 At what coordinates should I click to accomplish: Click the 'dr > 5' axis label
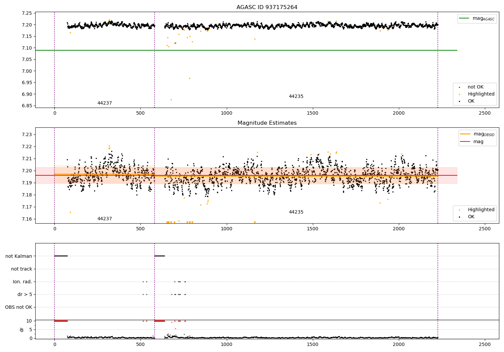[25, 295]
